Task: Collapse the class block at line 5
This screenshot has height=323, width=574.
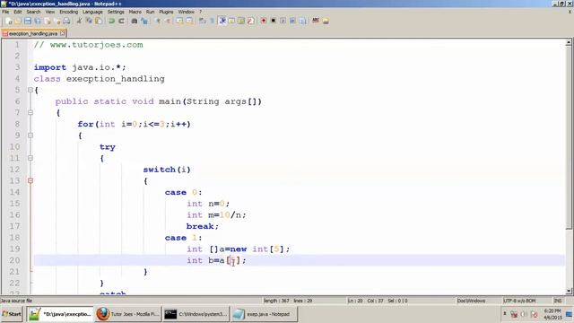Action: coord(30,90)
